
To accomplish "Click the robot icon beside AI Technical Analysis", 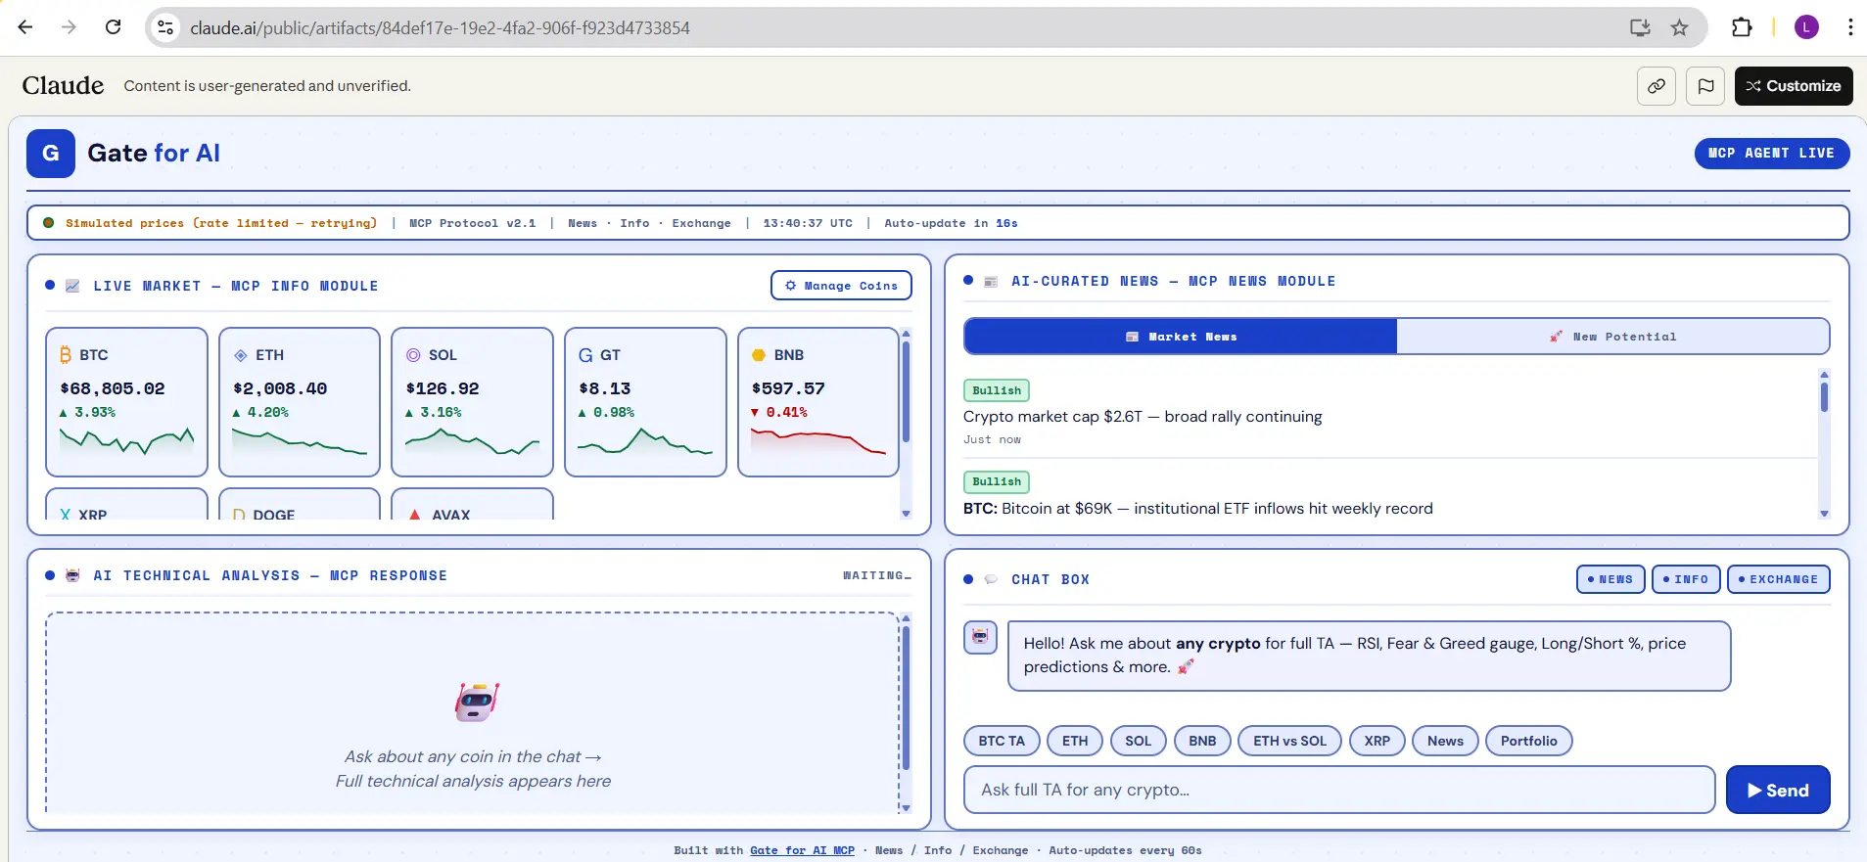I will point(72,575).
